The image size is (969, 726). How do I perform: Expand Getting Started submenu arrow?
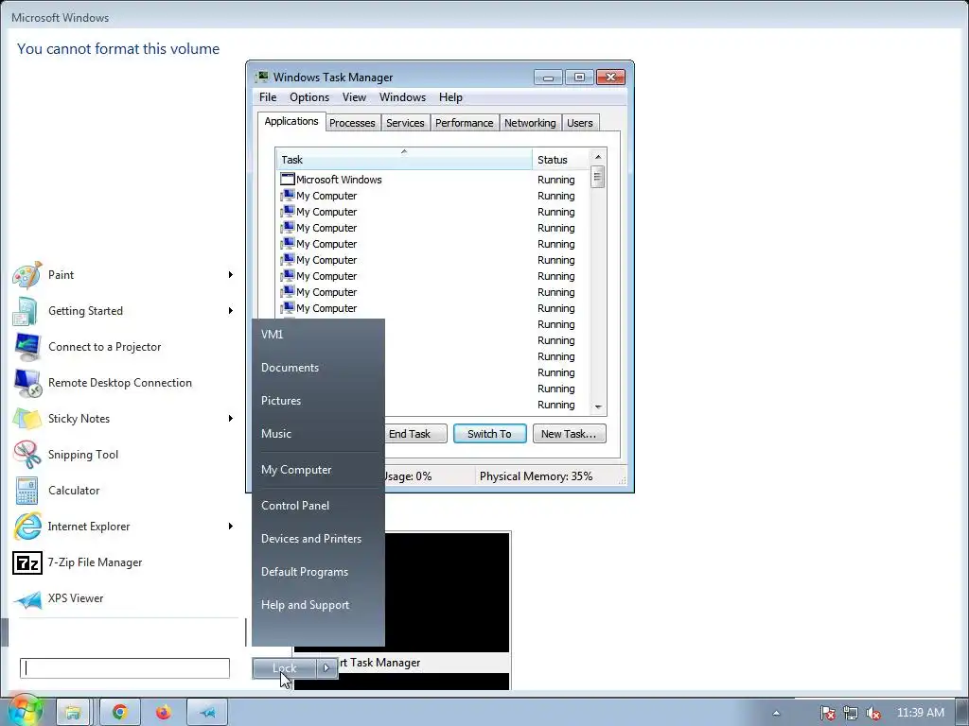point(231,310)
